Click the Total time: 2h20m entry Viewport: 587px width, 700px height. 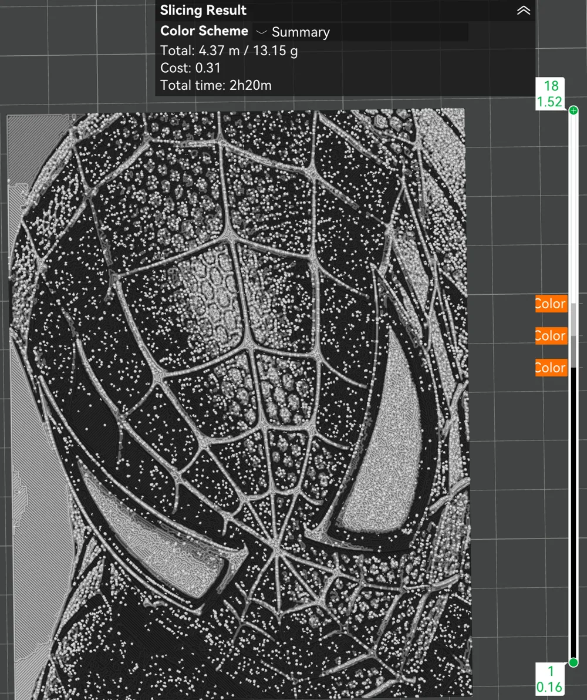point(215,85)
